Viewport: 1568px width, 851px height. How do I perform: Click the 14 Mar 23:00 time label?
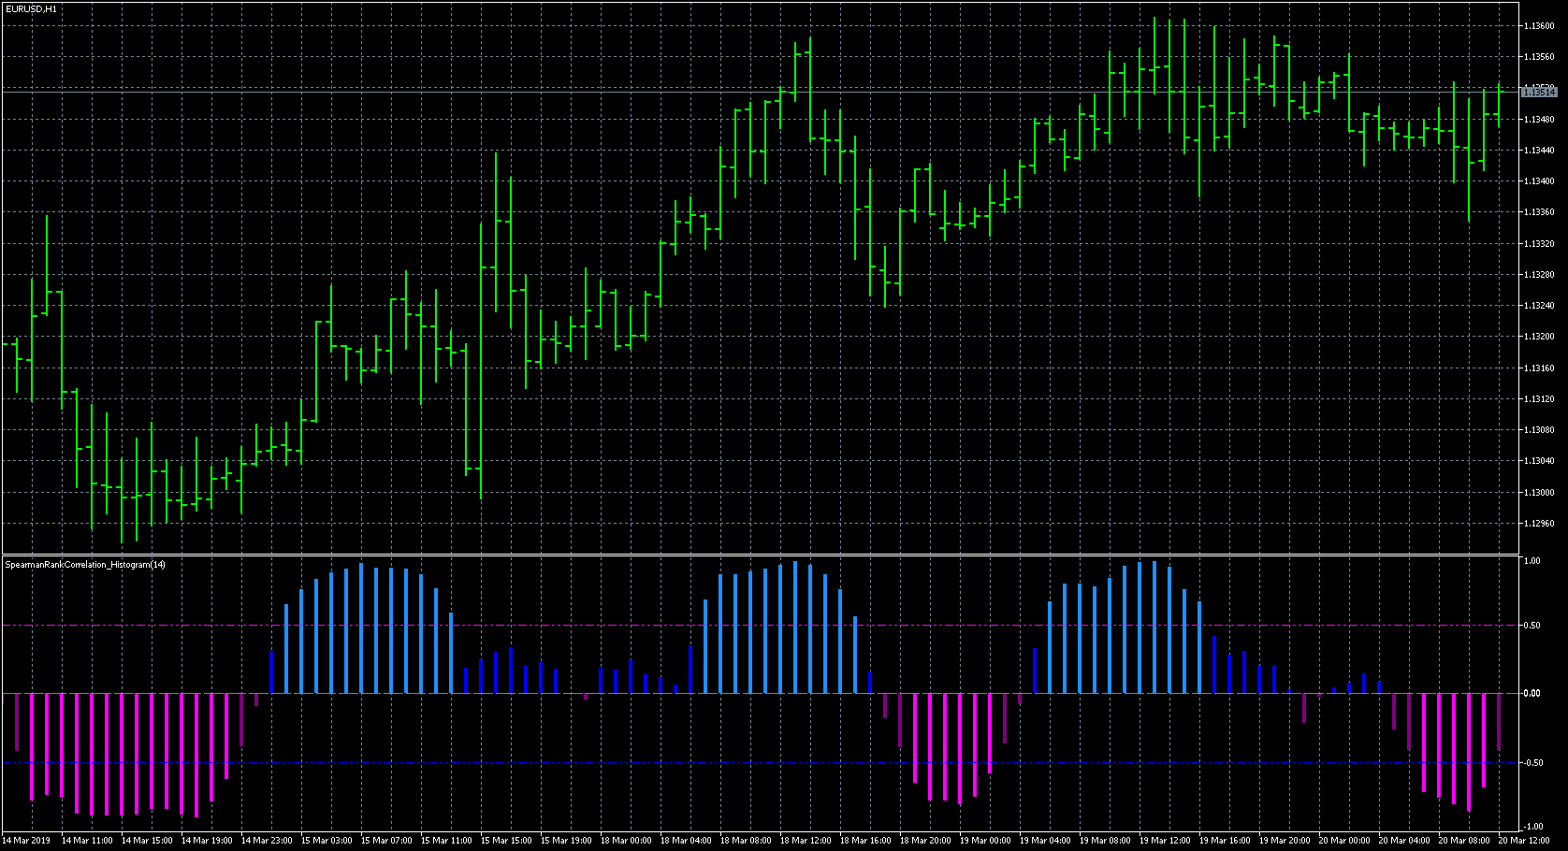pos(267,841)
